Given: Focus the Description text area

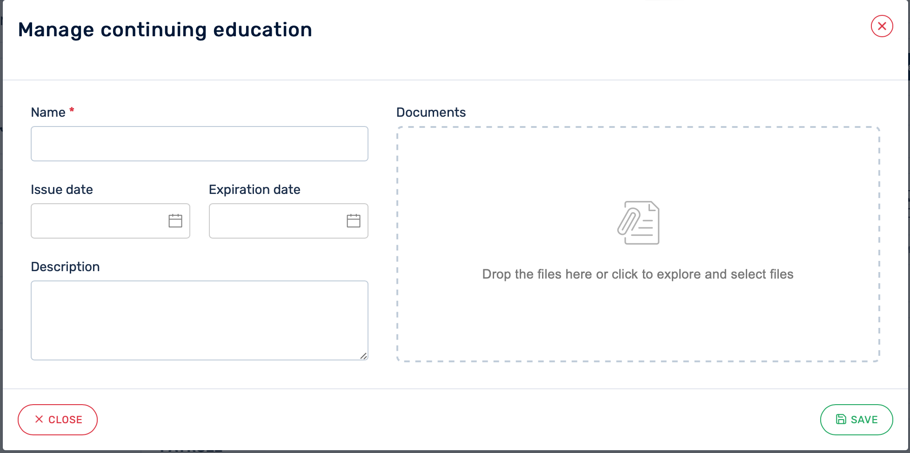Looking at the screenshot, I should pos(199,320).
